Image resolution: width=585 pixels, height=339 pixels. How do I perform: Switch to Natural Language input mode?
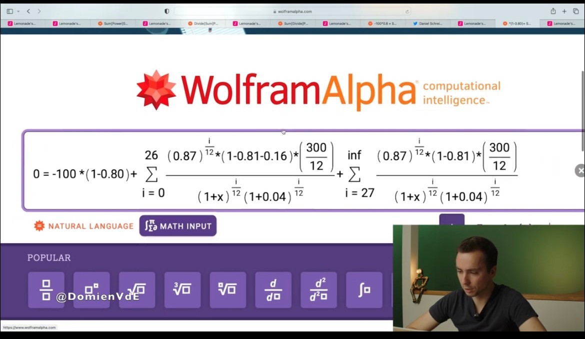84,226
